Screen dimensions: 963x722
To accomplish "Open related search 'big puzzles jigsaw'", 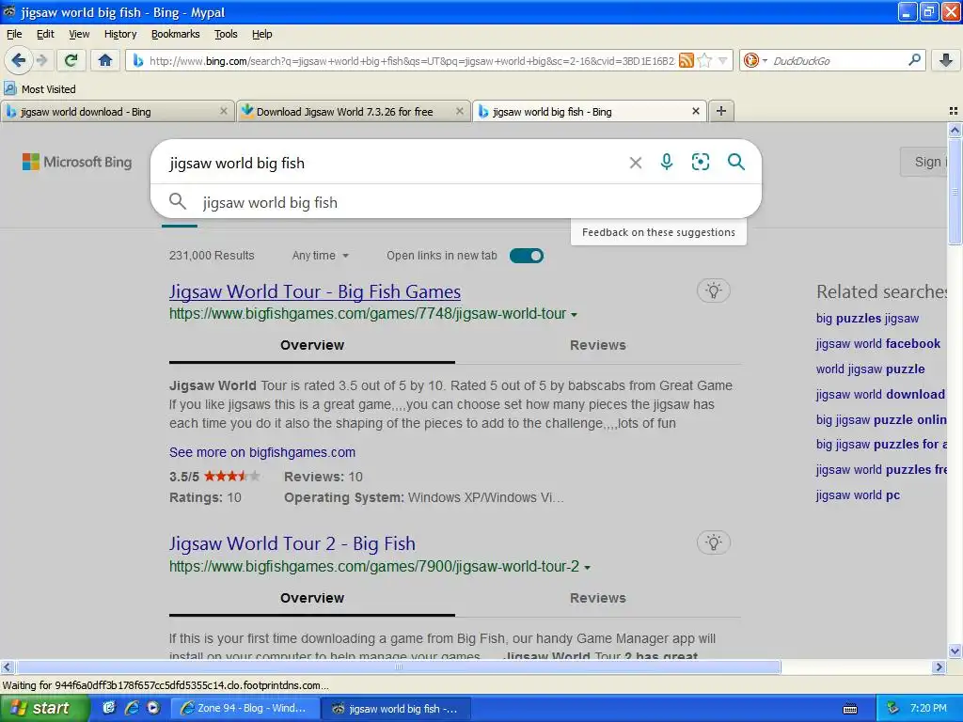I will pos(867,319).
